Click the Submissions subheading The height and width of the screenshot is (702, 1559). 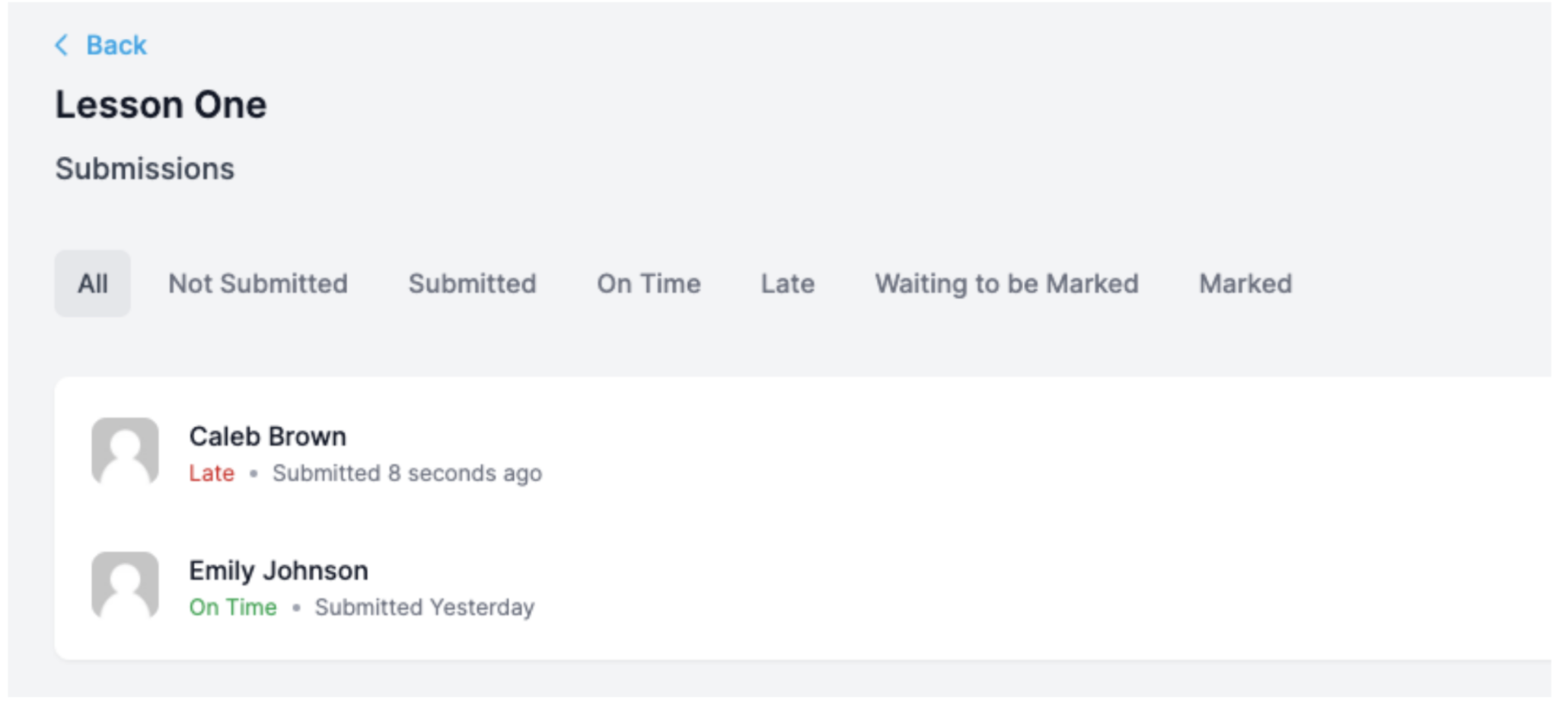pos(145,168)
